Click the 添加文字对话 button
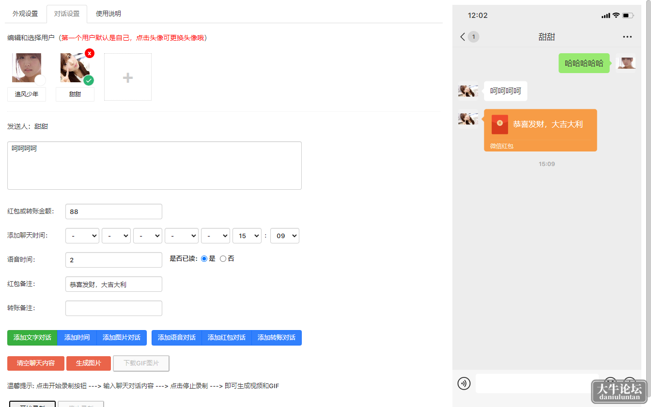Screen dimensions: 651x407 pyautogui.click(x=32, y=338)
